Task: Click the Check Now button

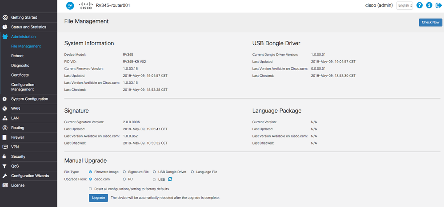Action: pyautogui.click(x=430, y=23)
